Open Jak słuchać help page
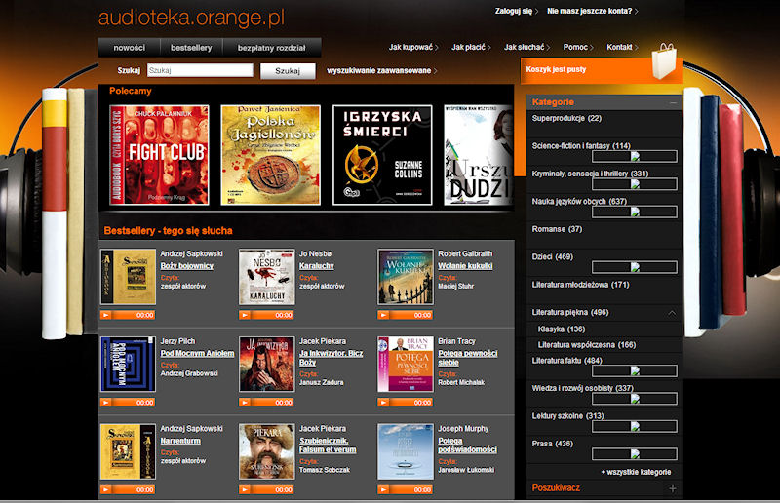 tap(526, 47)
